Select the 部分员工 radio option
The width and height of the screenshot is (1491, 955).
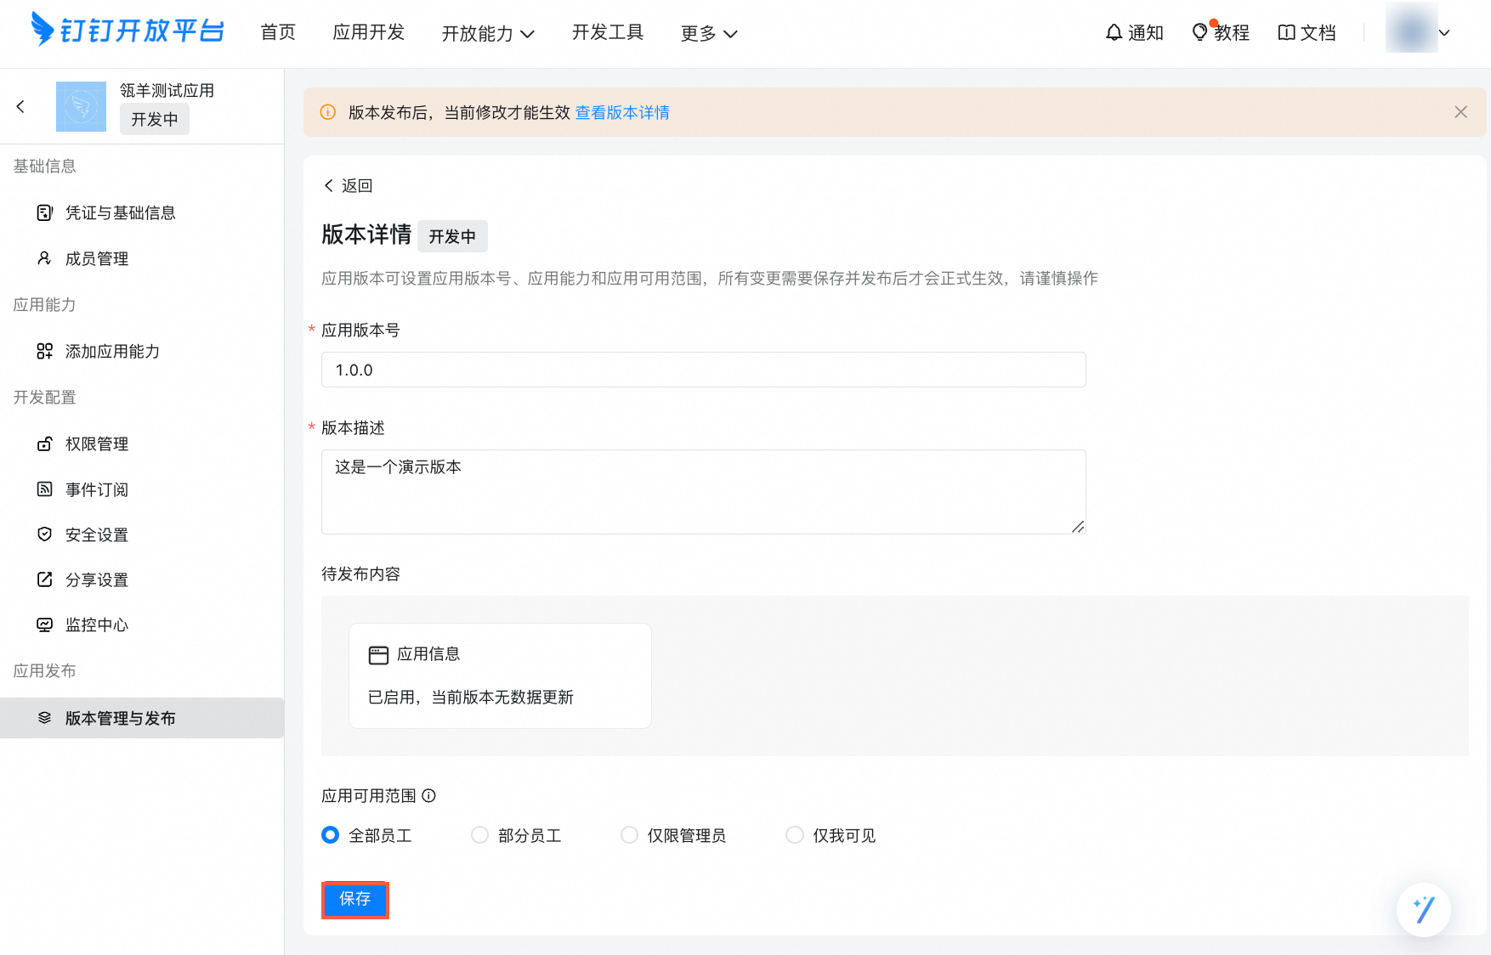pyautogui.click(x=479, y=835)
